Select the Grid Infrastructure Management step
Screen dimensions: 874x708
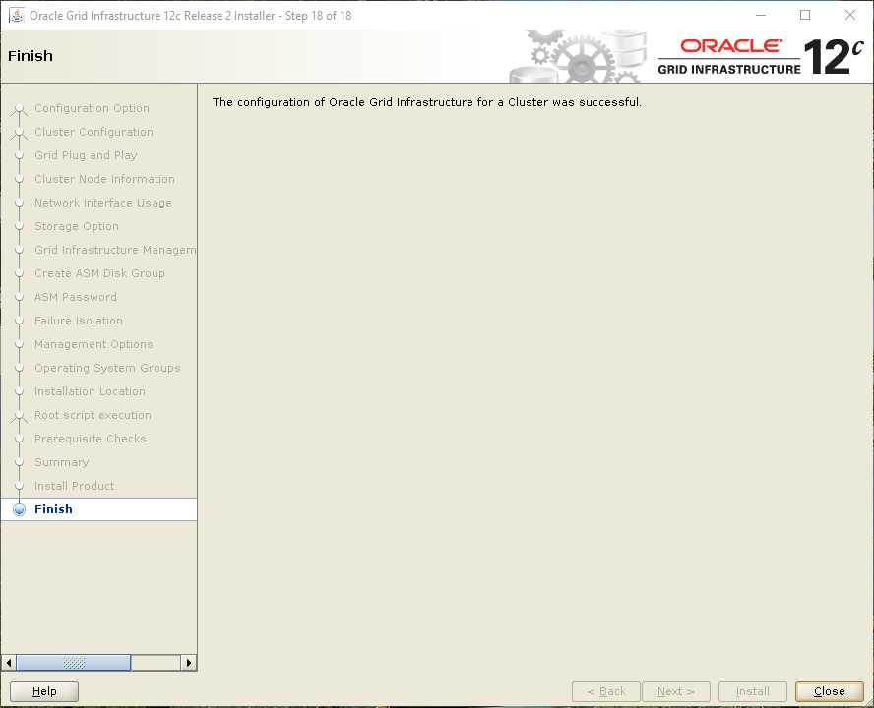coord(115,250)
